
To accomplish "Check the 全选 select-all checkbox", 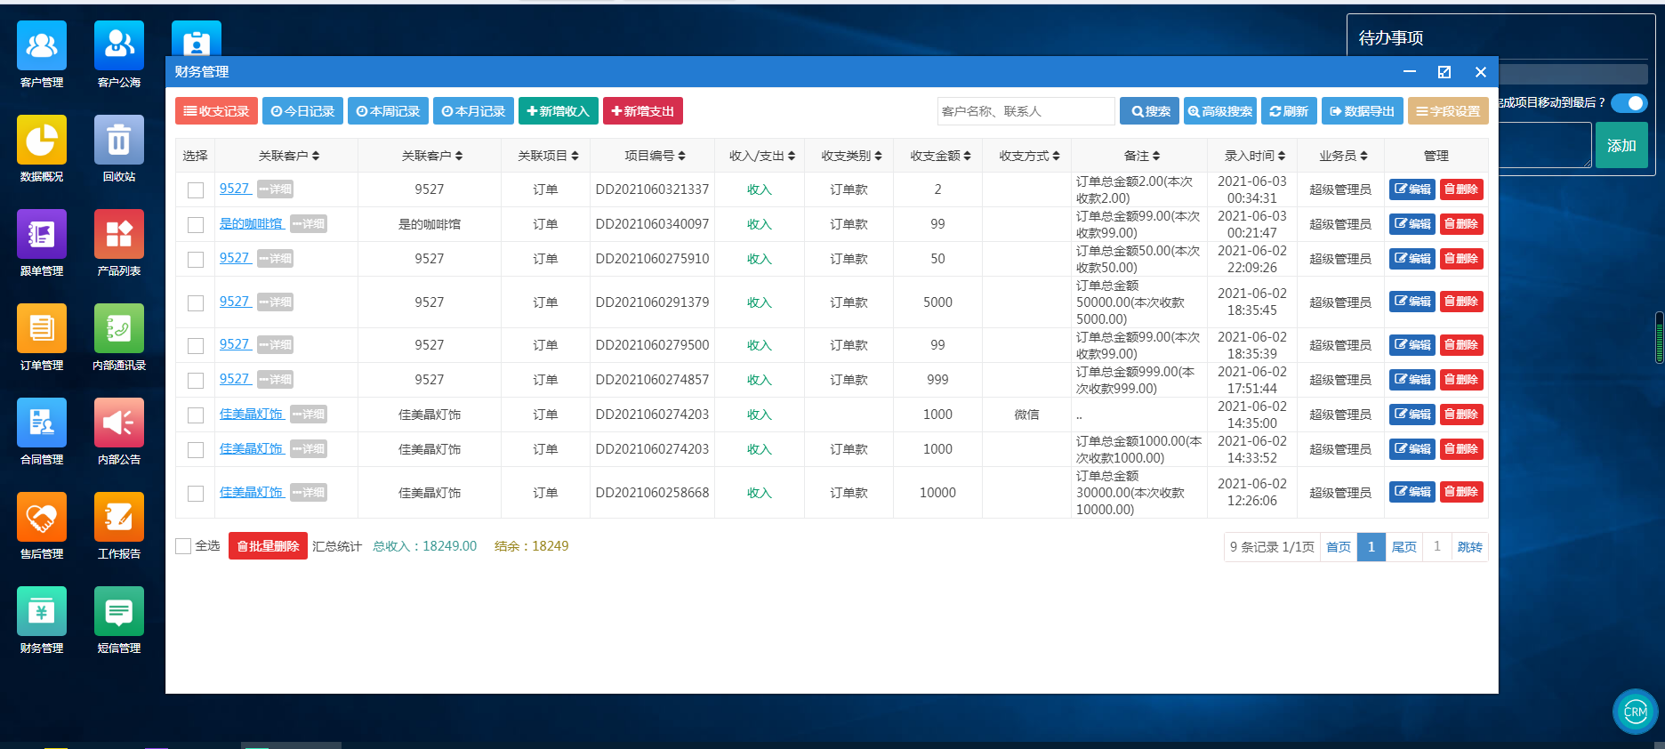I will [184, 546].
